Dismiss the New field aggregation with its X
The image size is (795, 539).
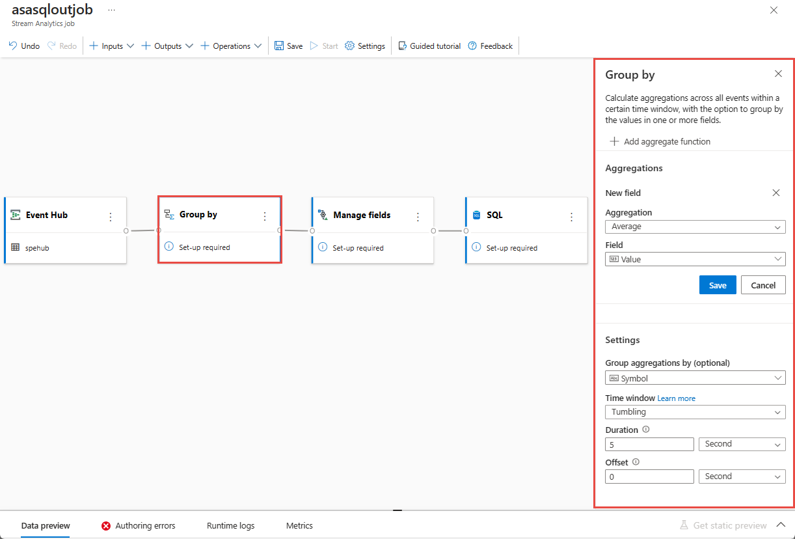[775, 193]
